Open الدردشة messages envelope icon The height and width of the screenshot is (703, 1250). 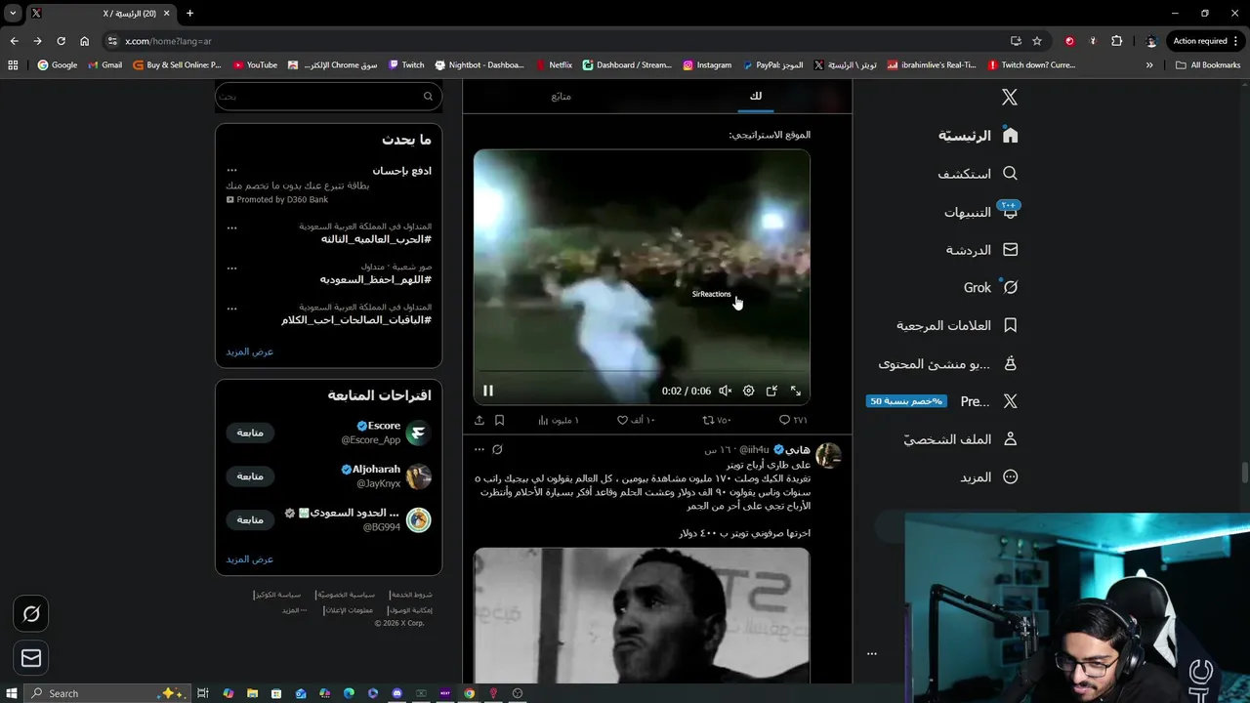[x=1010, y=249]
